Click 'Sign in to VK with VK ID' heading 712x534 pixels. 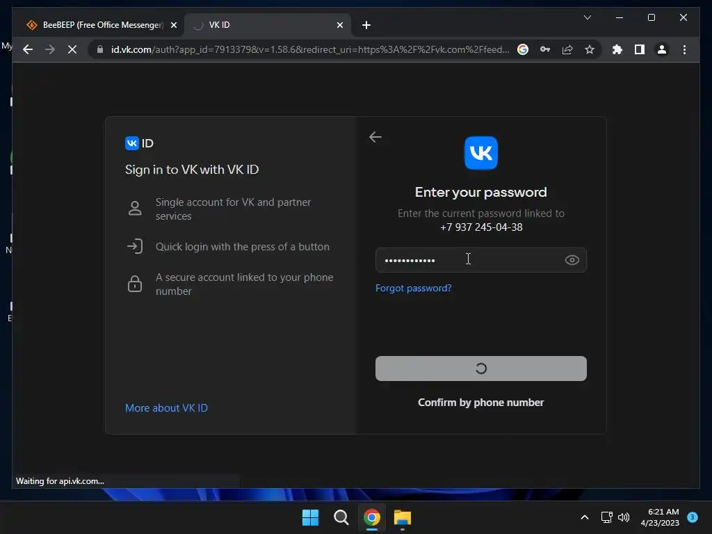(x=192, y=170)
